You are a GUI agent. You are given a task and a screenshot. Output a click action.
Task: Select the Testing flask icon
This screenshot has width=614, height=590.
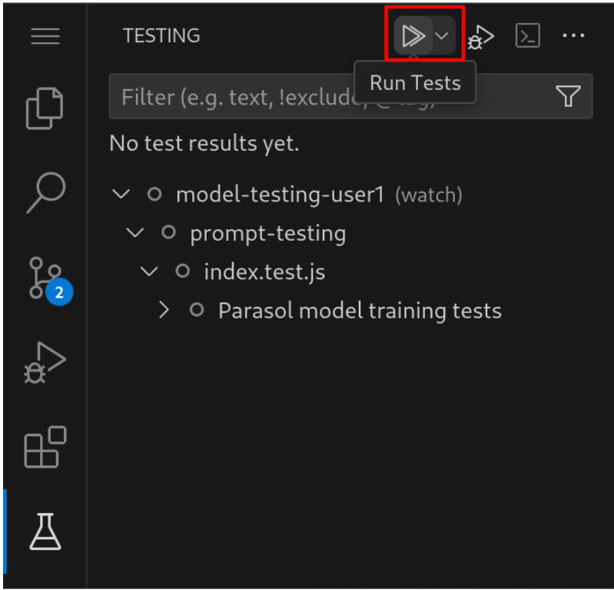(x=45, y=531)
